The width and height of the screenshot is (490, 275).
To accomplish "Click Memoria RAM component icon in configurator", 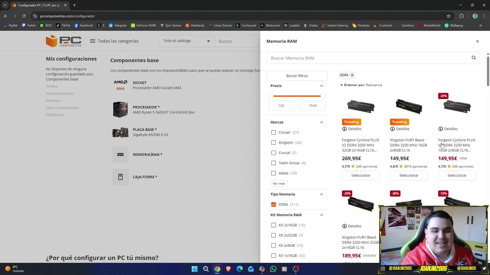I will [120, 155].
